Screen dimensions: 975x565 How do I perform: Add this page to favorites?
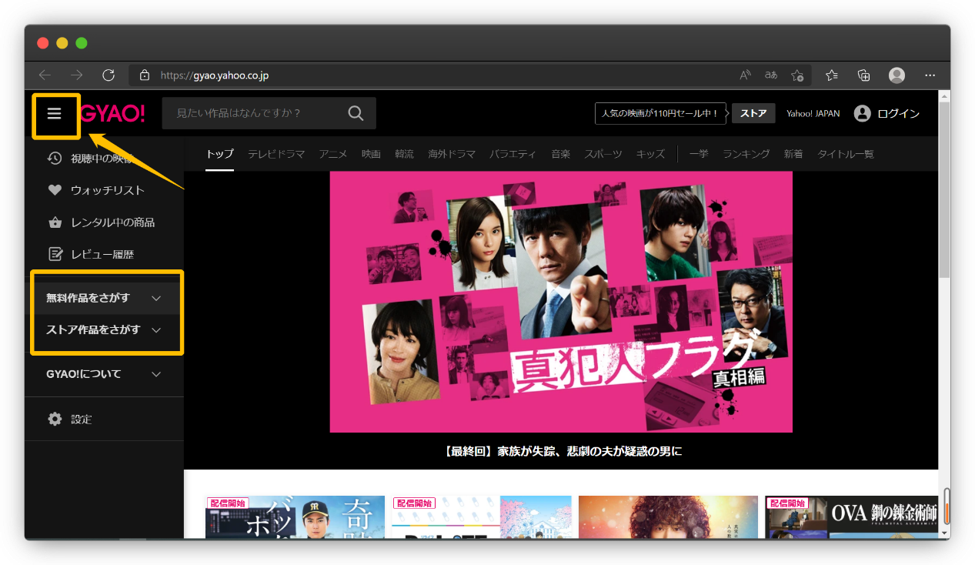pos(797,75)
